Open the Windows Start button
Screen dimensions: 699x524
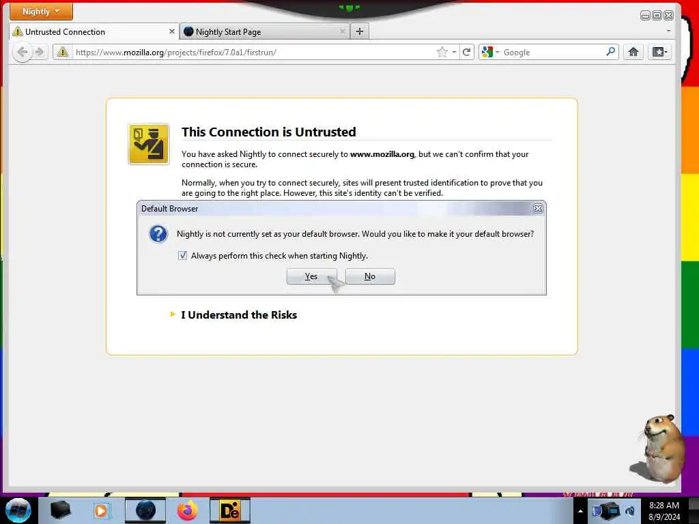pyautogui.click(x=18, y=510)
